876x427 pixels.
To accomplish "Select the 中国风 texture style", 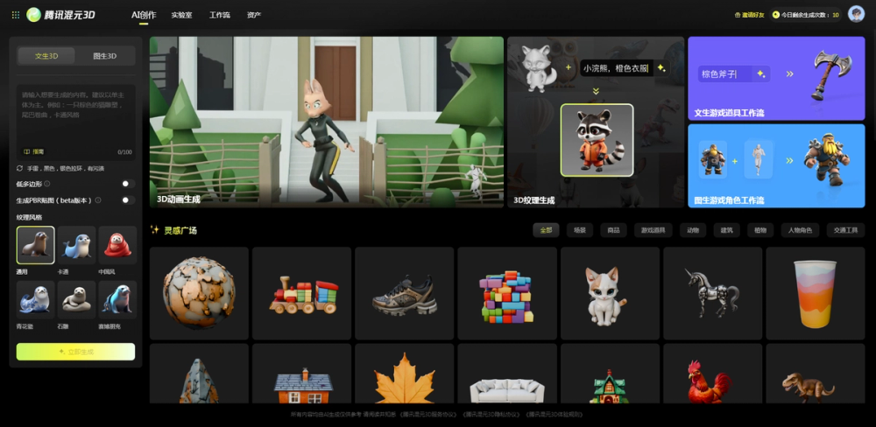I will (x=117, y=245).
